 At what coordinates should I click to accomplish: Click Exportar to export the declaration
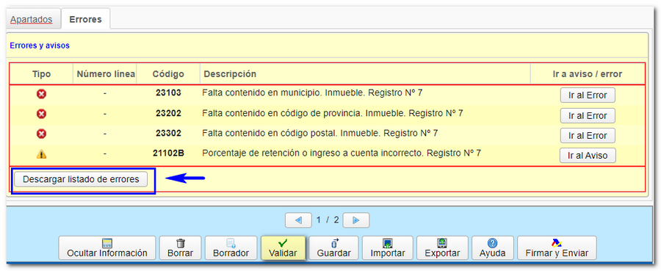(442, 247)
